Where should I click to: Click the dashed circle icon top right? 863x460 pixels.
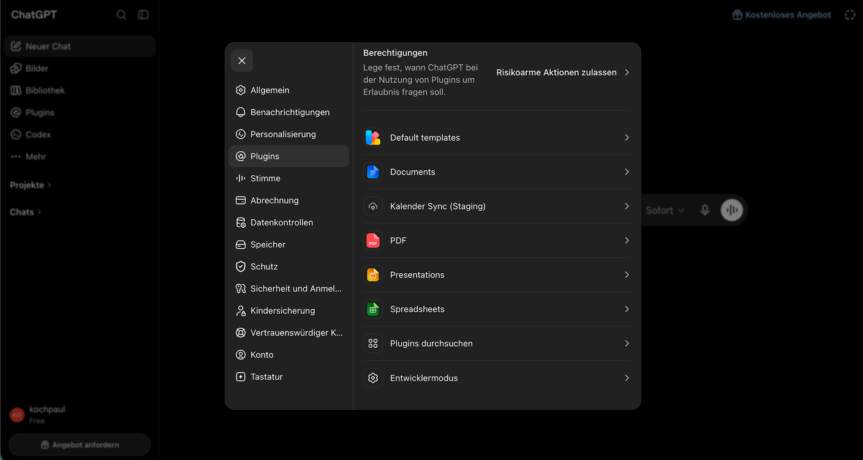850,15
